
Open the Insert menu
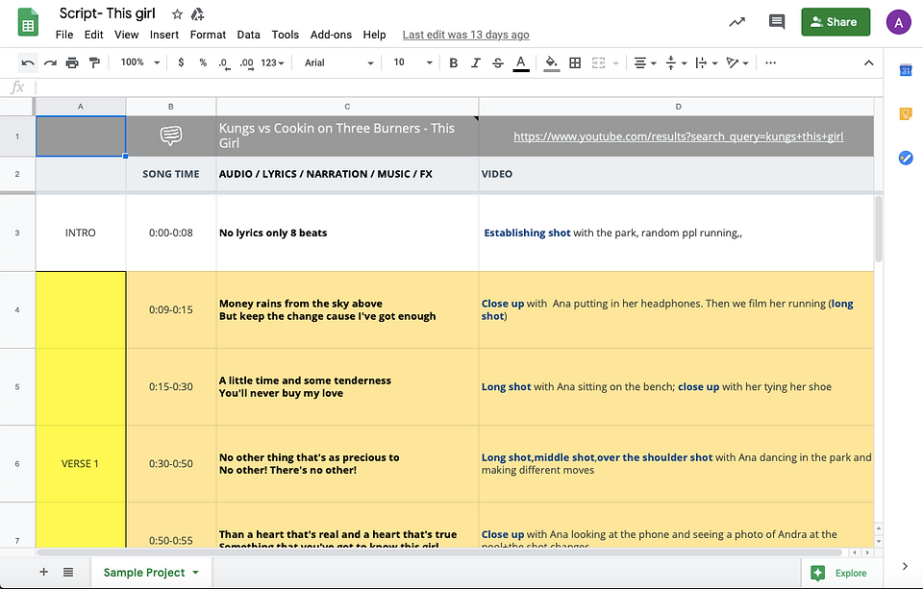[164, 35]
